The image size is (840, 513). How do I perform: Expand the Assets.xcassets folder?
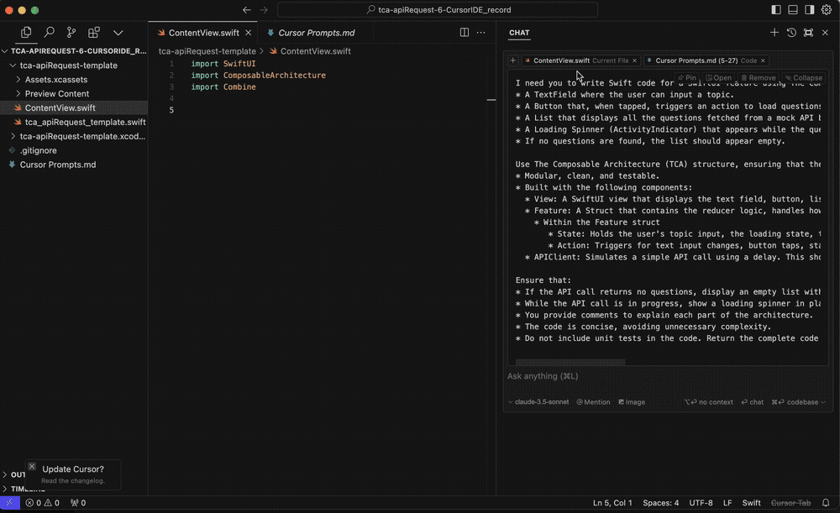(x=74, y=79)
